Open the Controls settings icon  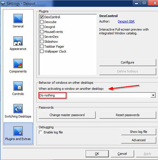18,86
